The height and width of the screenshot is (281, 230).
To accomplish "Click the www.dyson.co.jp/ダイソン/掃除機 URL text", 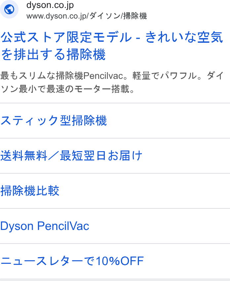I will [87, 16].
